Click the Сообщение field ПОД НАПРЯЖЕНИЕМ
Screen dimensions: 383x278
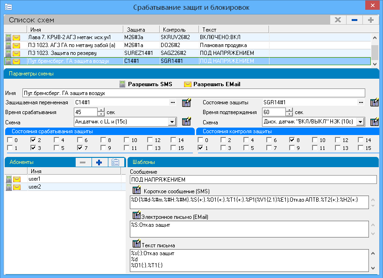click(253, 180)
